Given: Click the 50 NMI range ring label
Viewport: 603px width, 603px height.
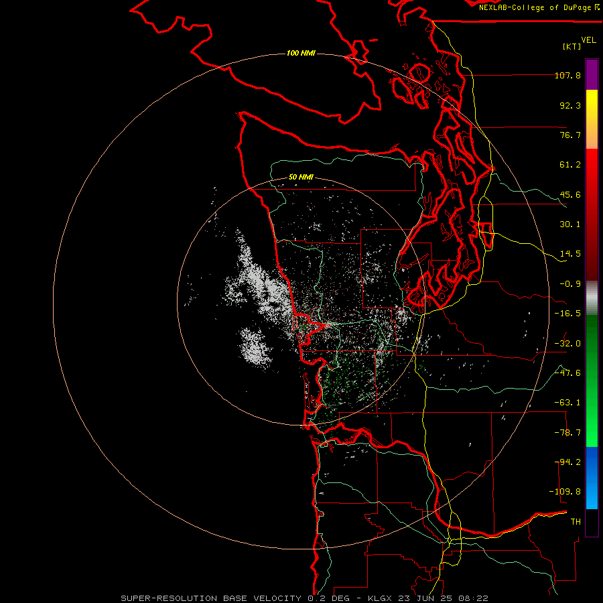Looking at the screenshot, I should pos(301,177).
